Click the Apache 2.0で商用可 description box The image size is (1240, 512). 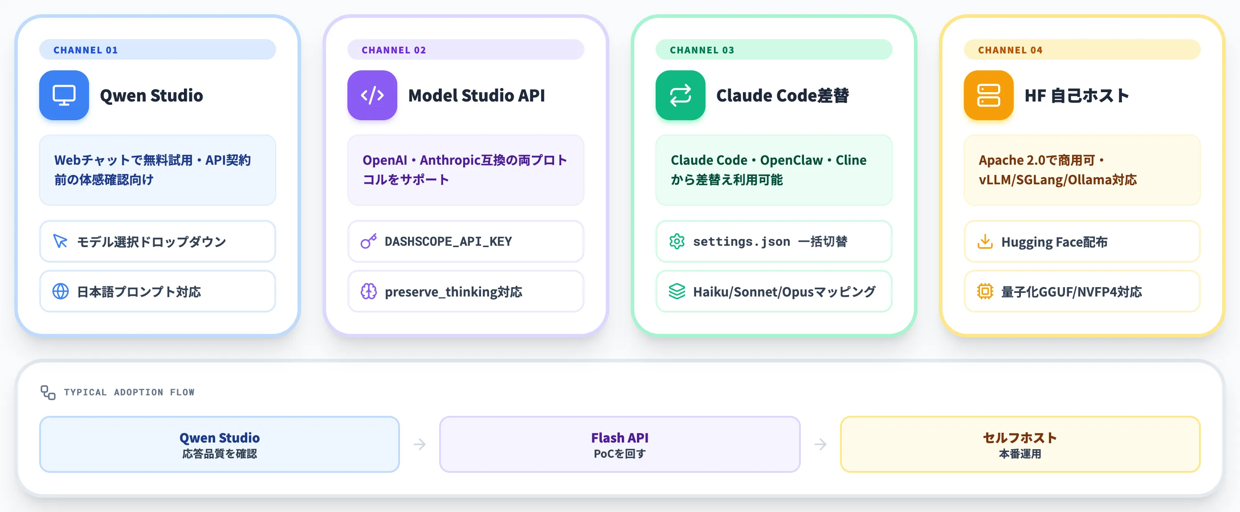[1081, 170]
